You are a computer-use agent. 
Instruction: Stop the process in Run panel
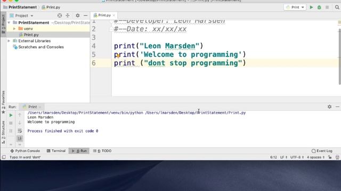(11, 123)
